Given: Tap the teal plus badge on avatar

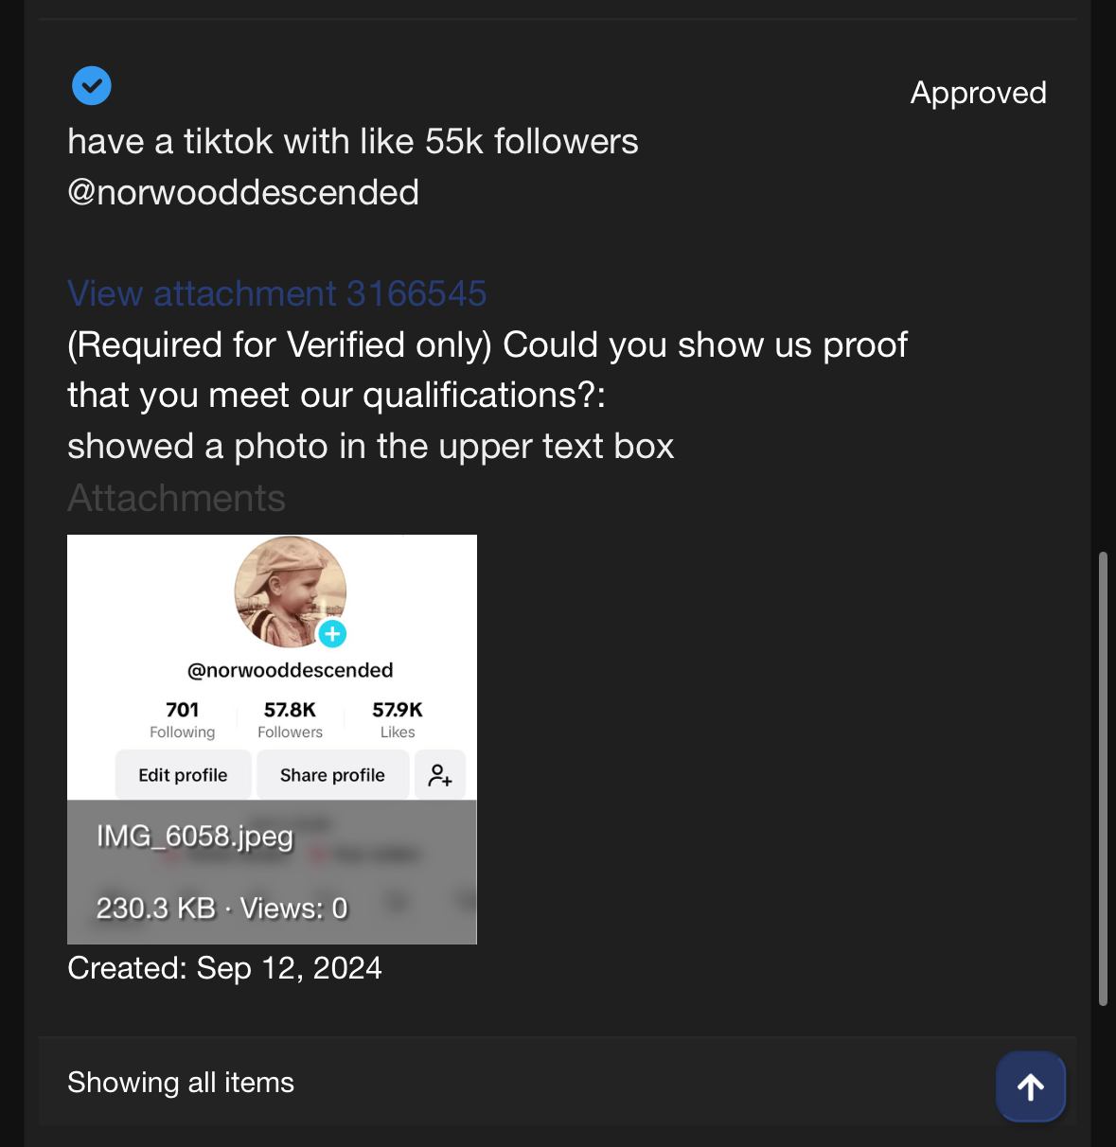Looking at the screenshot, I should [332, 634].
